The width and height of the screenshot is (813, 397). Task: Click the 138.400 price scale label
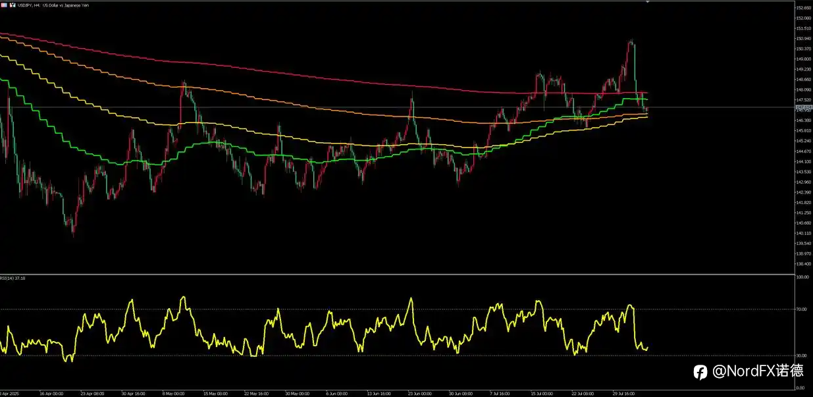coord(803,264)
